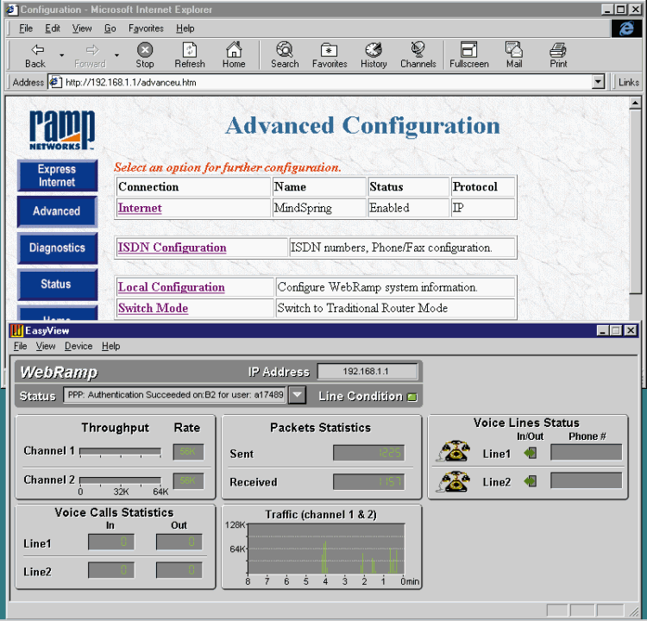Click the Packets Received counter display

coord(368,481)
